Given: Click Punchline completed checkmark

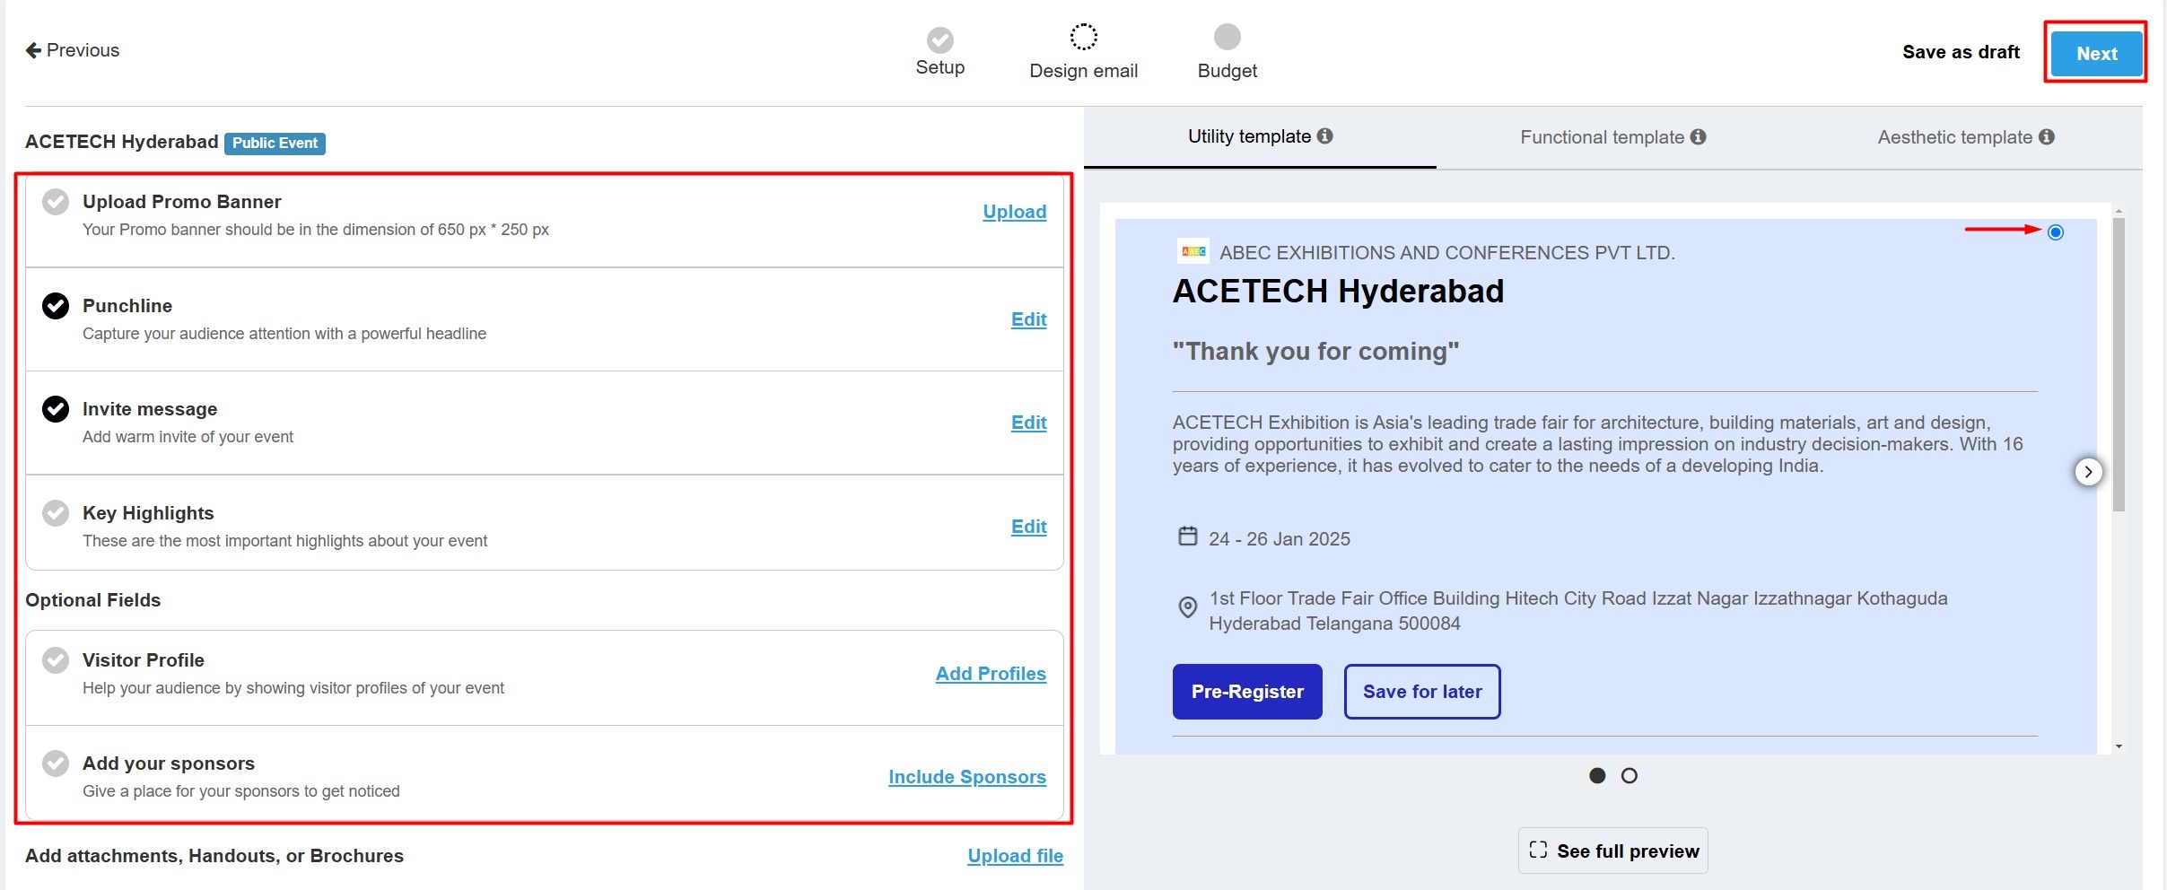Looking at the screenshot, I should 56,306.
